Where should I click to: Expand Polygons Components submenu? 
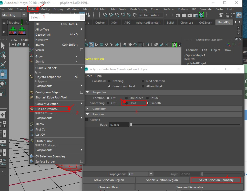pyautogui.click(x=81, y=86)
